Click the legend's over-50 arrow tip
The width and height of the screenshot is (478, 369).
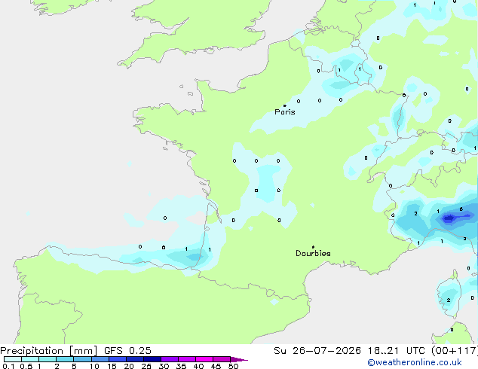click(x=239, y=359)
